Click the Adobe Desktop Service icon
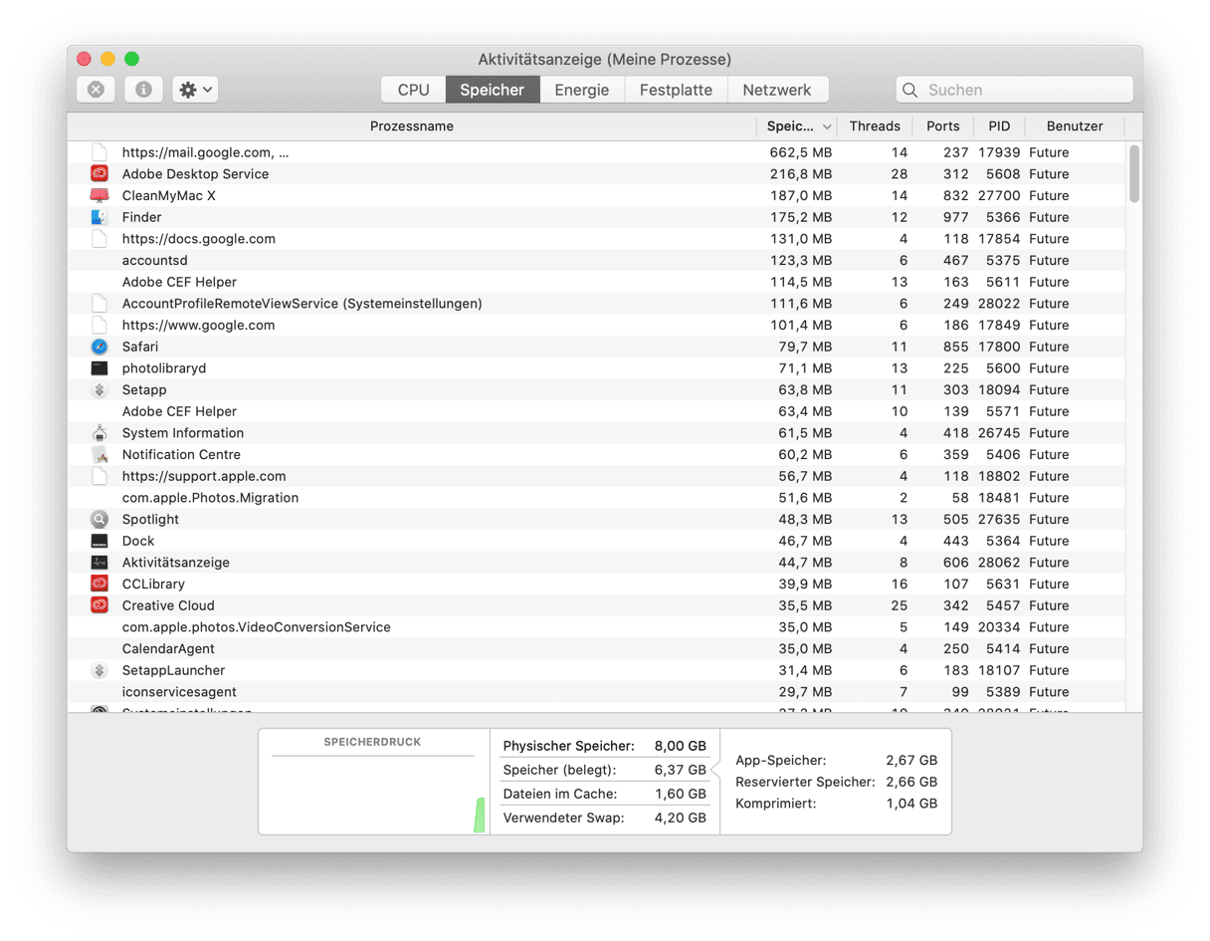This screenshot has height=941, width=1210. pos(100,174)
